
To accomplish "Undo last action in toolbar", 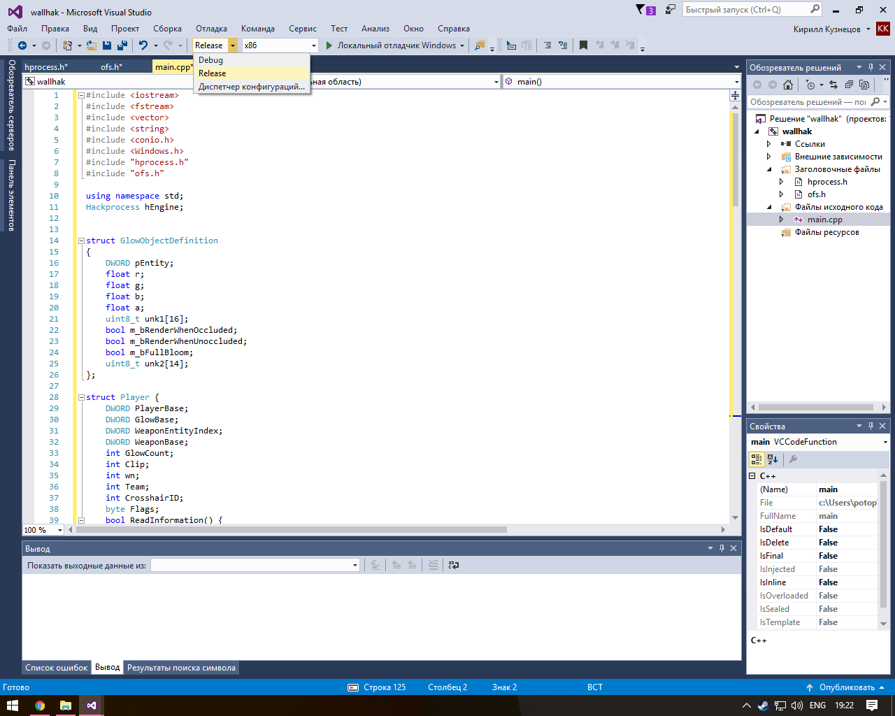I will 143,45.
